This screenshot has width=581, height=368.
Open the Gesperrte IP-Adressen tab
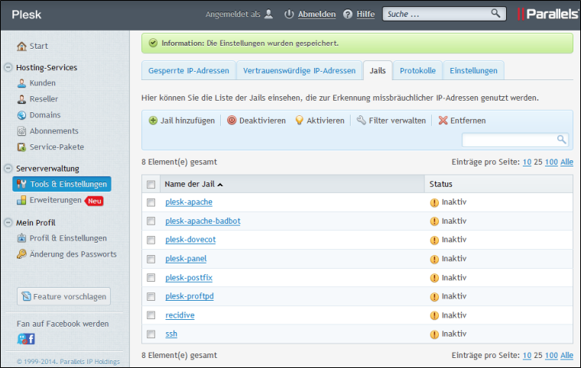tap(189, 71)
